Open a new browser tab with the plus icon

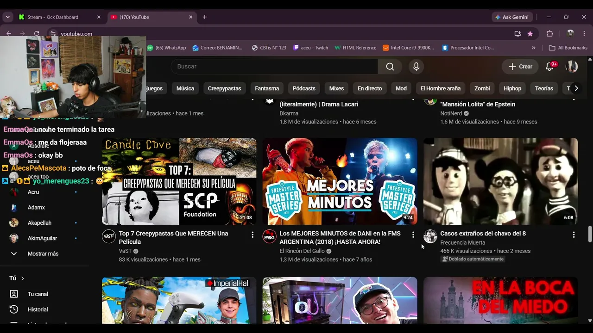[x=205, y=17]
